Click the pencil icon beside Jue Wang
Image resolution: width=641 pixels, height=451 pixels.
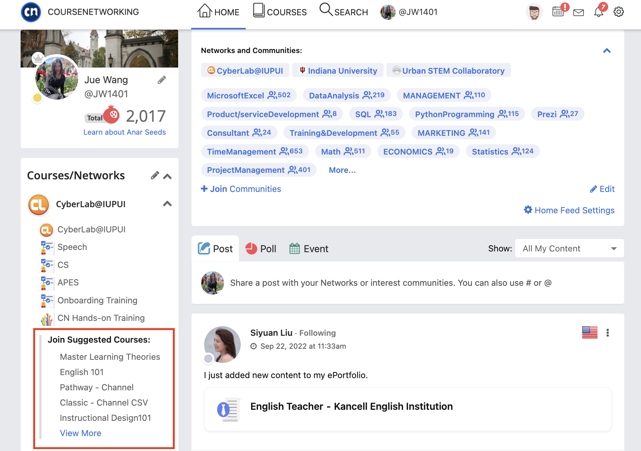click(x=162, y=80)
